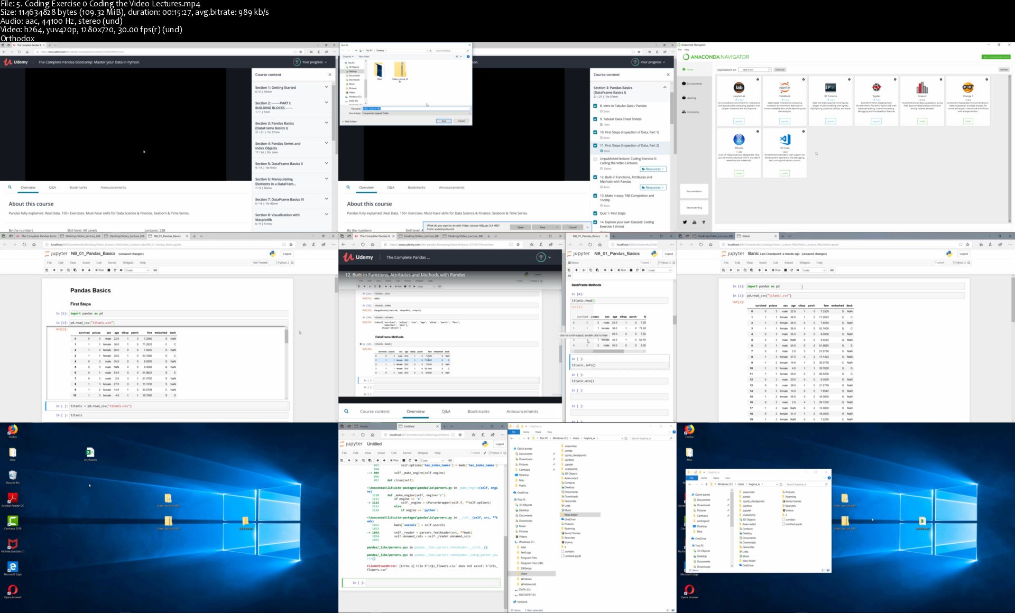Open Bookmarks tab beside Section 1 list
Screen dimensions: 1015x613
point(78,187)
